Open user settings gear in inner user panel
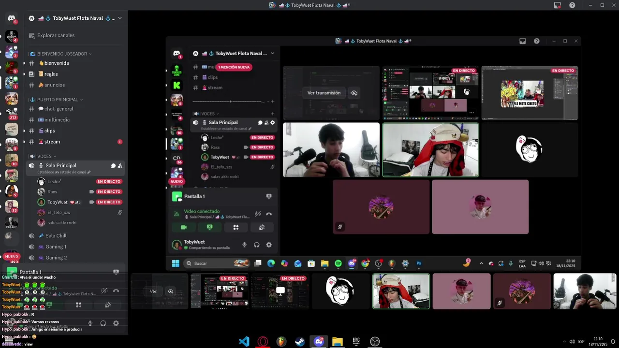This screenshot has height=348, width=619. pyautogui.click(x=269, y=245)
